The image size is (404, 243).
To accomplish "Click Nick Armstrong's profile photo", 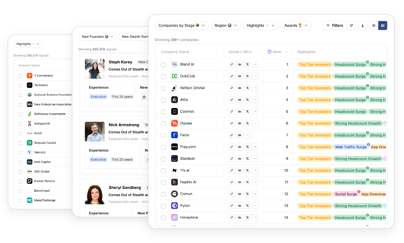I will coord(95,132).
